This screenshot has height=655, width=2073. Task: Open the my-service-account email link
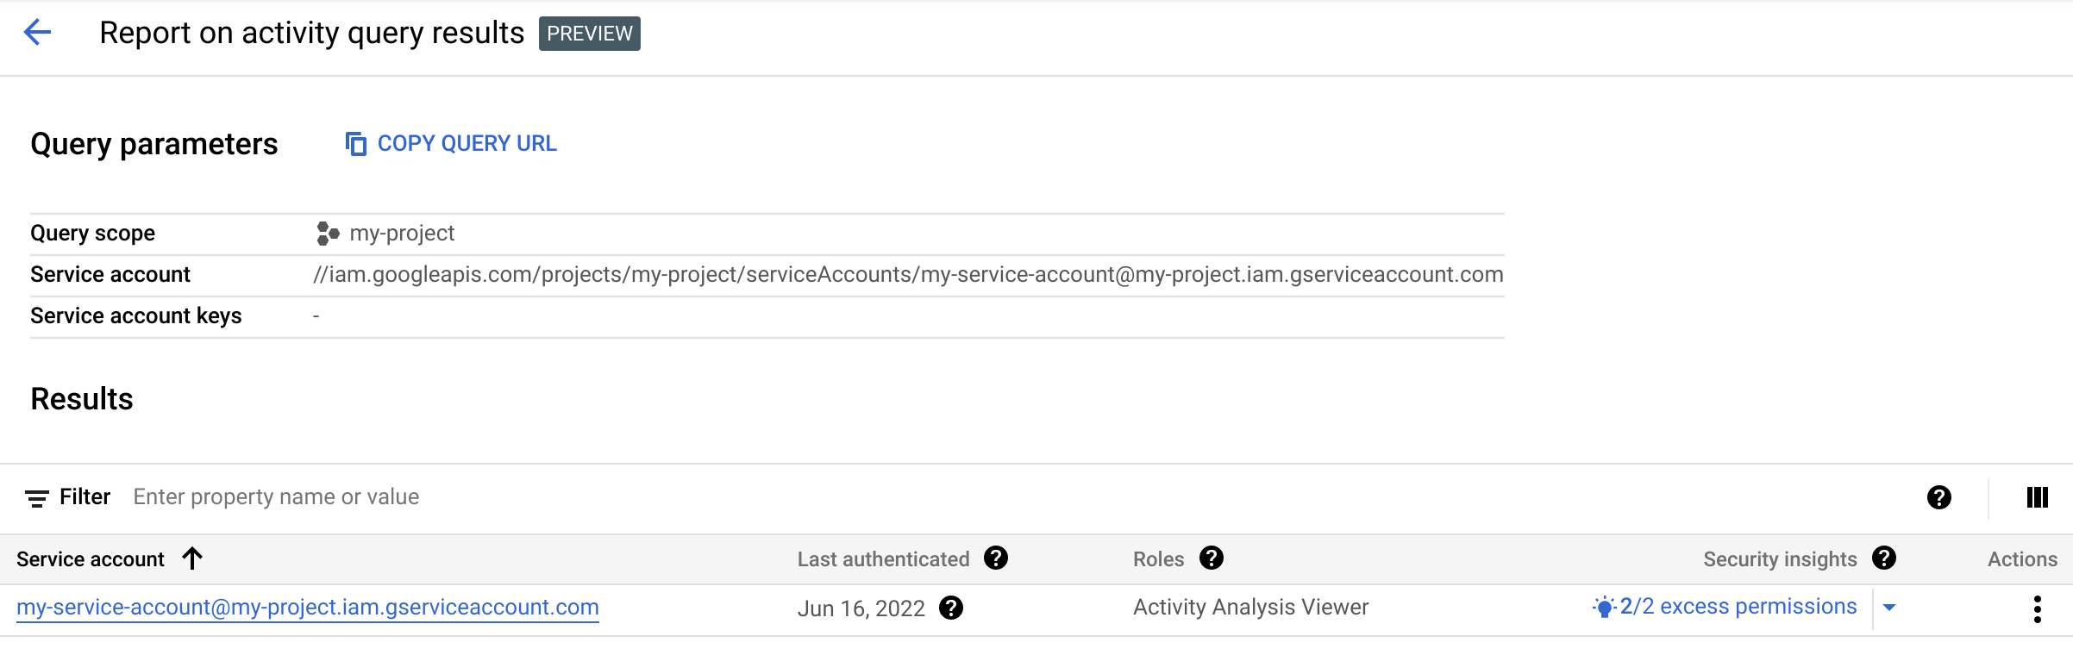click(x=308, y=608)
